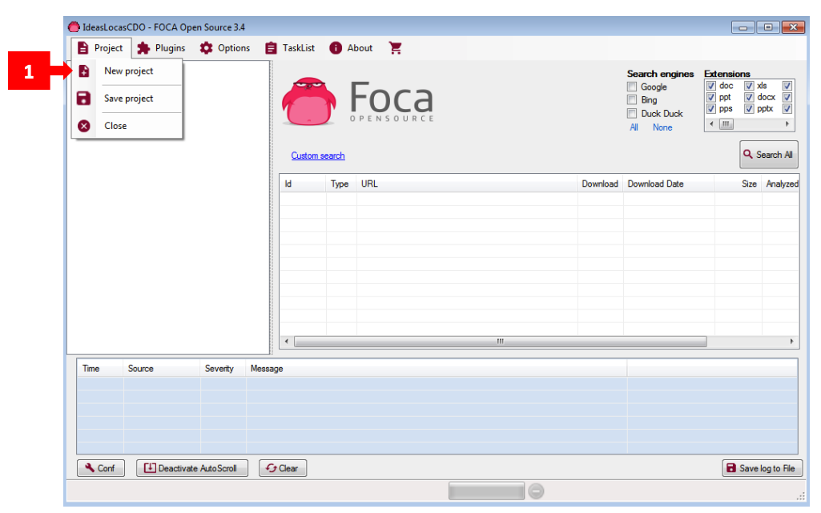The image size is (821, 513).
Task: Click the Severity log column header
Action: pyautogui.click(x=223, y=369)
